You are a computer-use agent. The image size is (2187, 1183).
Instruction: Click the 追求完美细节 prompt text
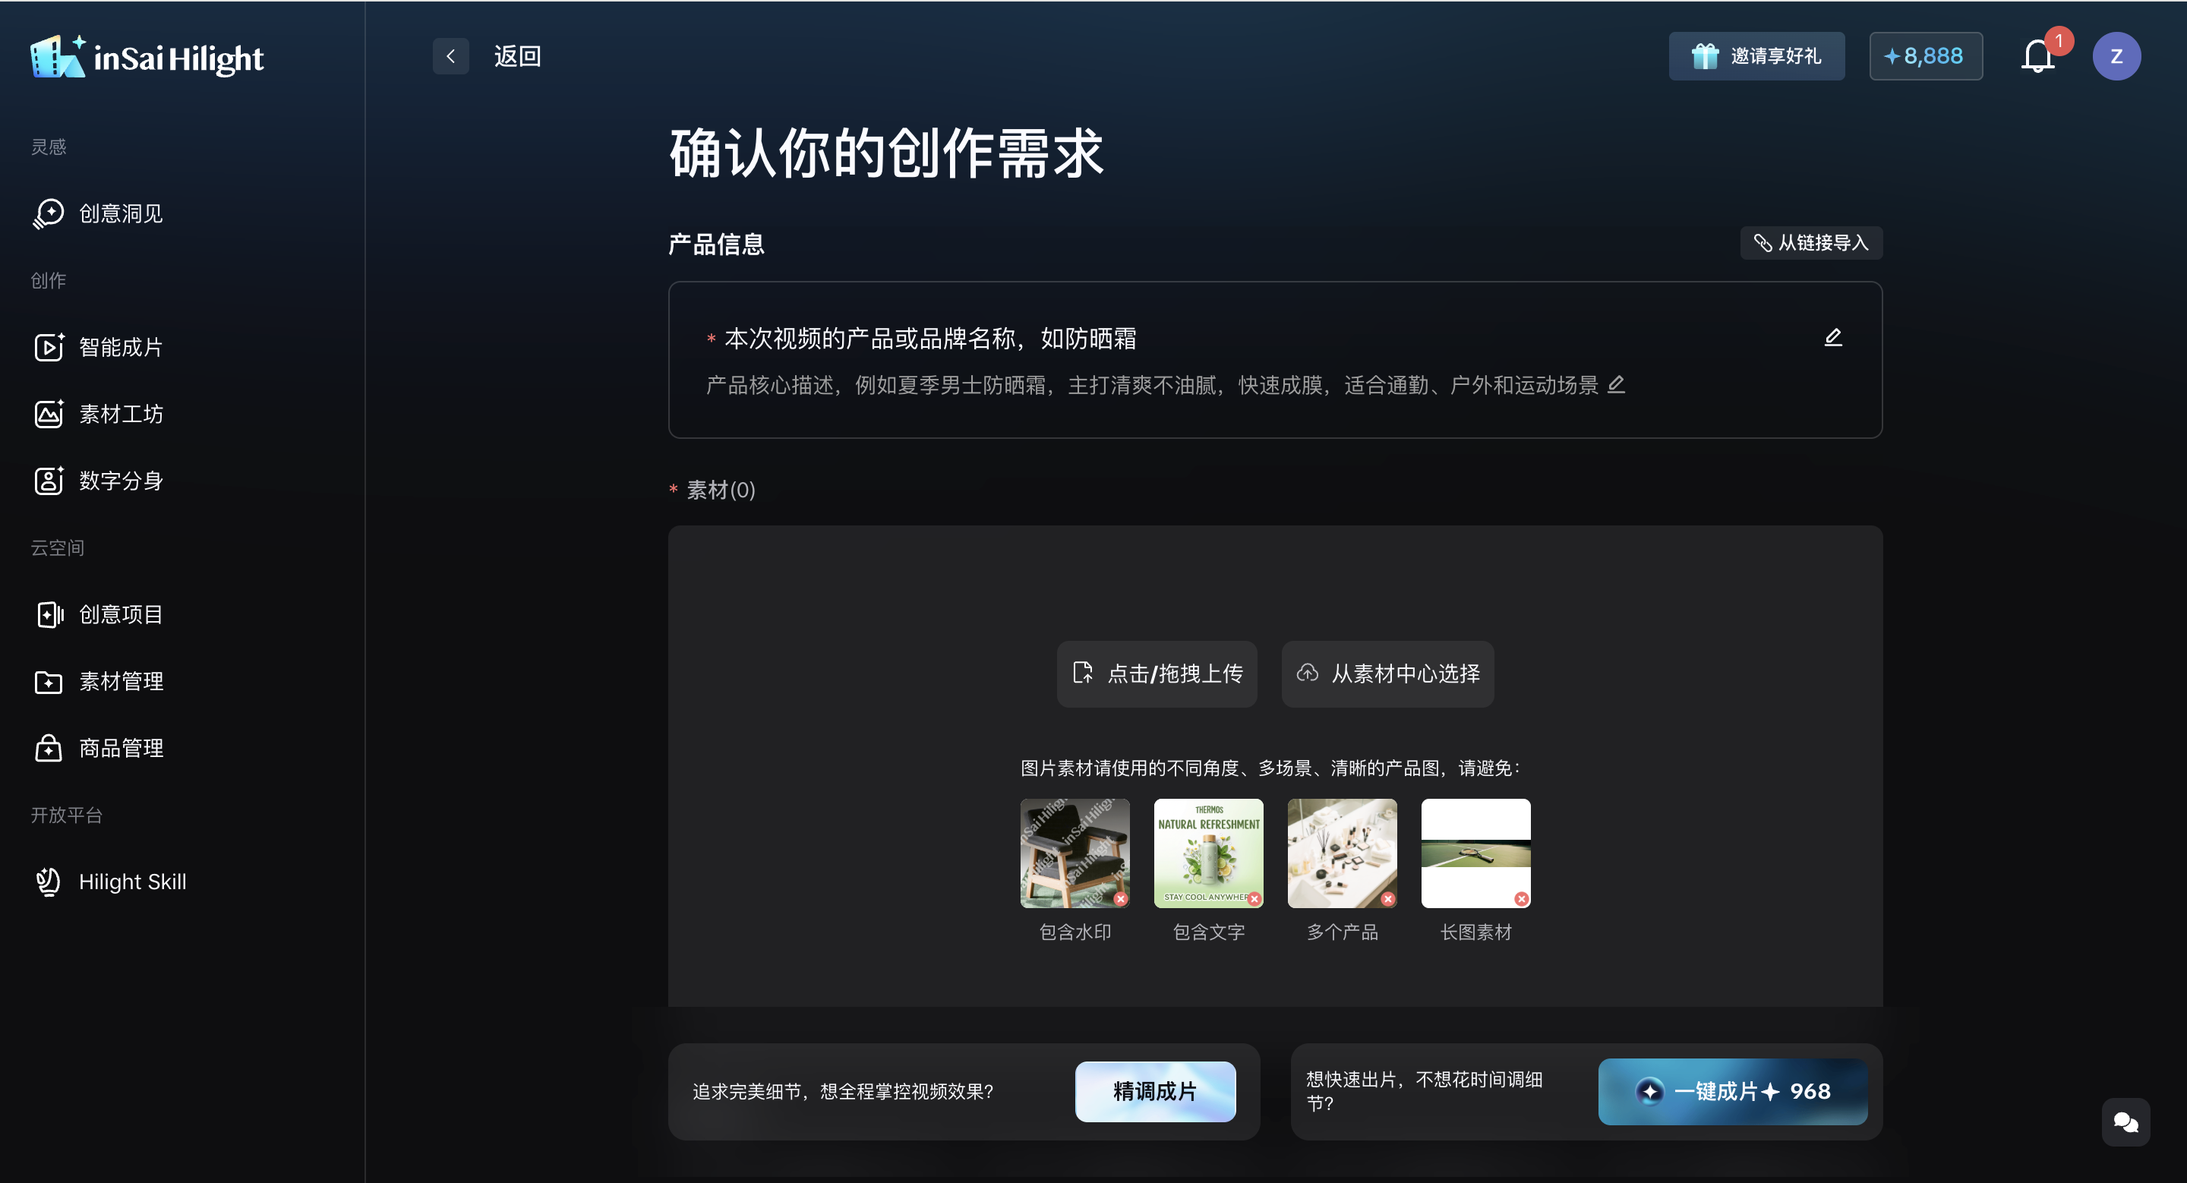coord(842,1091)
